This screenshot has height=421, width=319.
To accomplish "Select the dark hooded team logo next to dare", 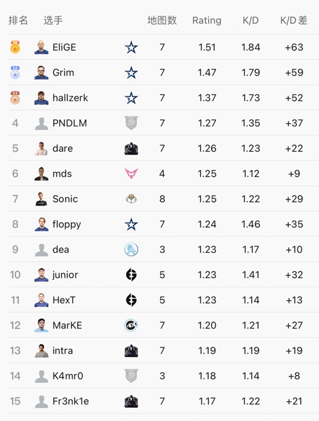I will 131,149.
